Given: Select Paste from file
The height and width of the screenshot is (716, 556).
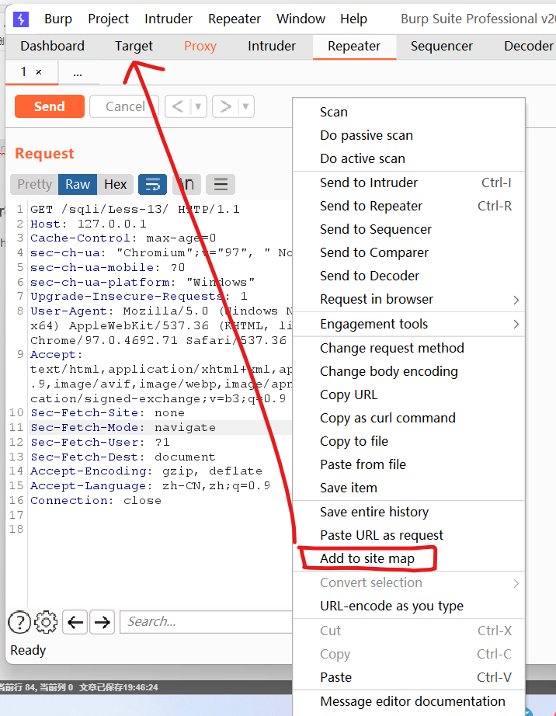Looking at the screenshot, I should (408, 464).
